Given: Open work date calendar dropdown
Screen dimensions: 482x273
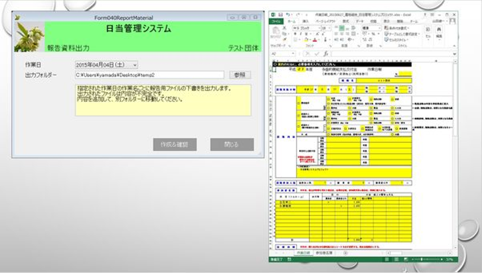Looking at the screenshot, I should tap(135, 65).
